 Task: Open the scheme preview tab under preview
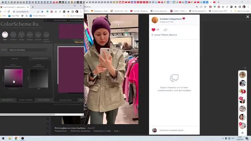[x=65, y=100]
